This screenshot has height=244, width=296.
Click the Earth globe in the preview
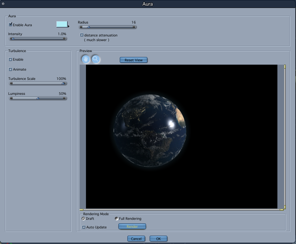point(150,129)
